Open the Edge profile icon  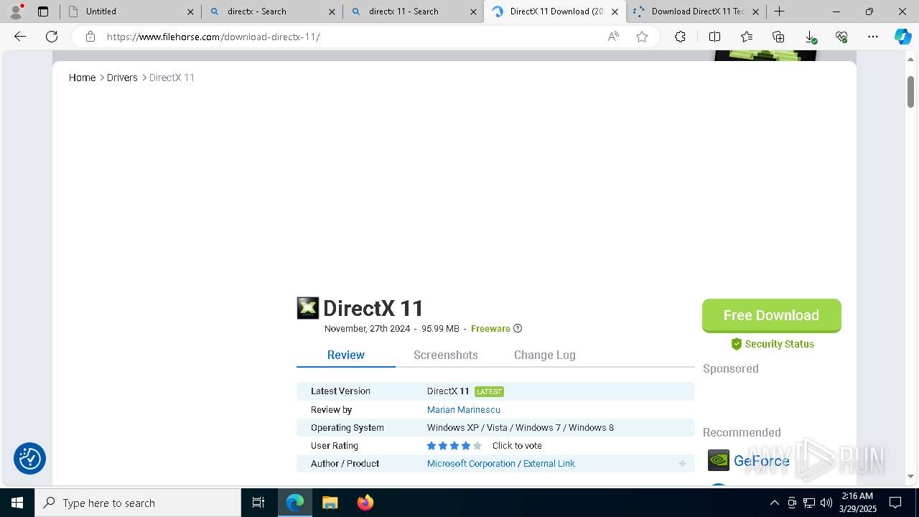(16, 11)
